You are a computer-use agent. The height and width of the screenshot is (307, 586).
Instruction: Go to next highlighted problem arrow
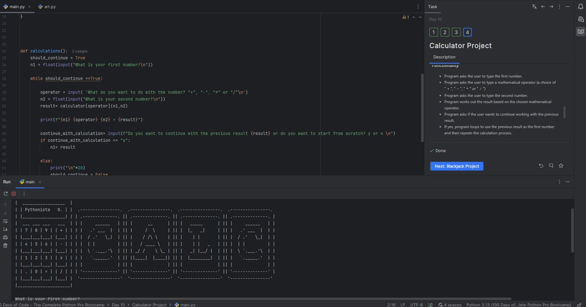[420, 17]
